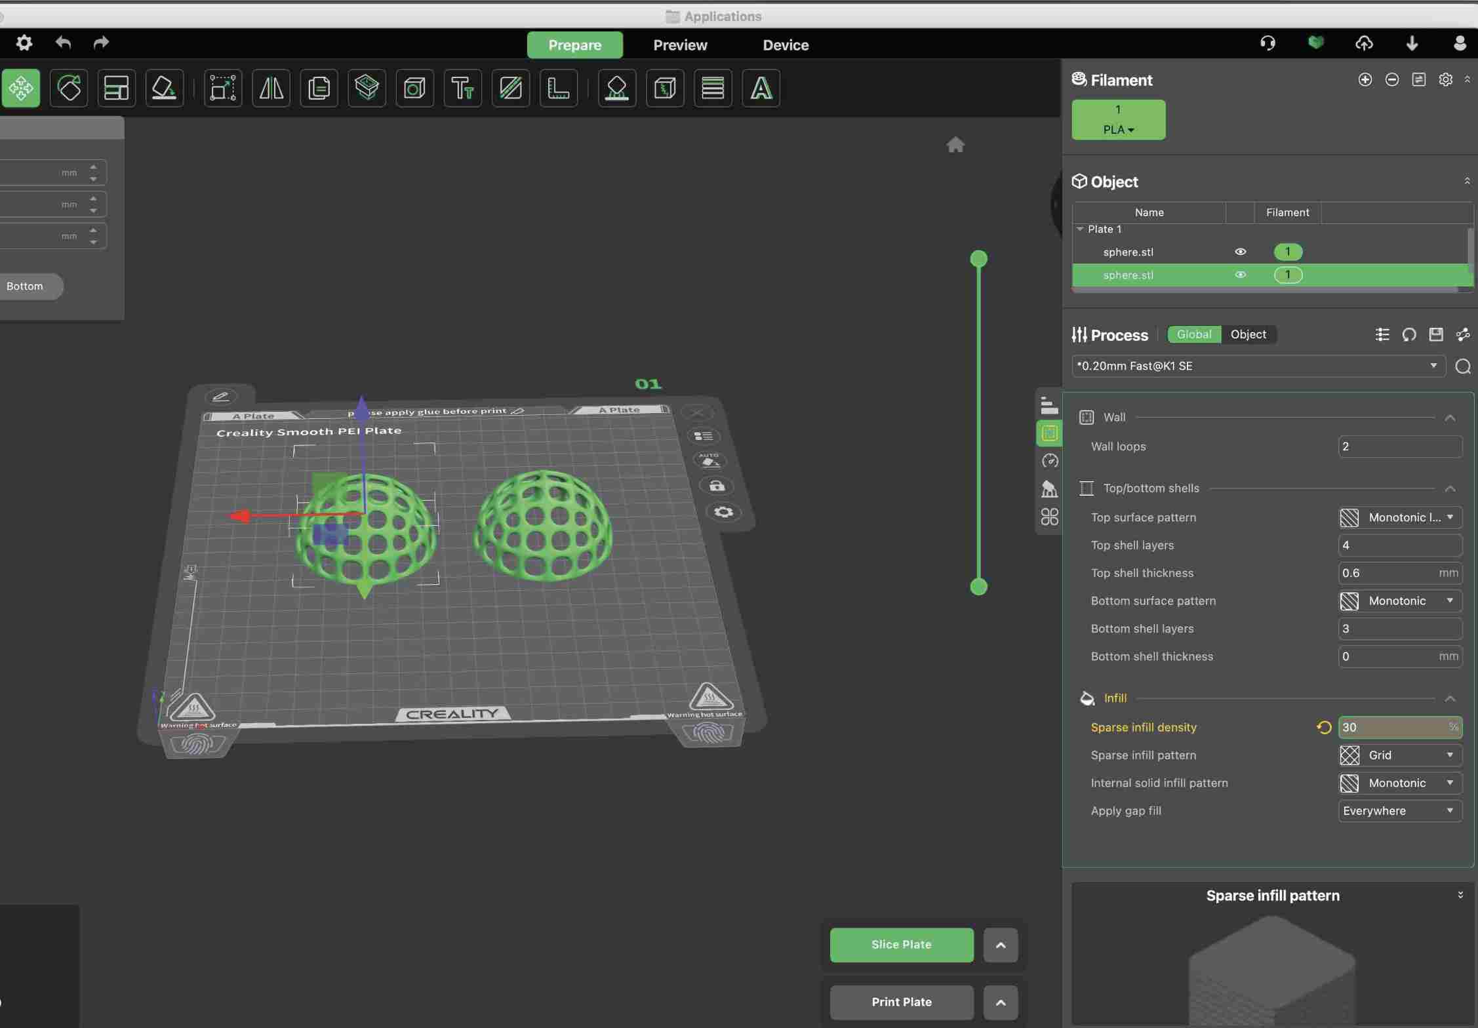Toggle visibility of highlighted sphere.stl row
Screen dimensions: 1478x1028
[x=1240, y=275]
